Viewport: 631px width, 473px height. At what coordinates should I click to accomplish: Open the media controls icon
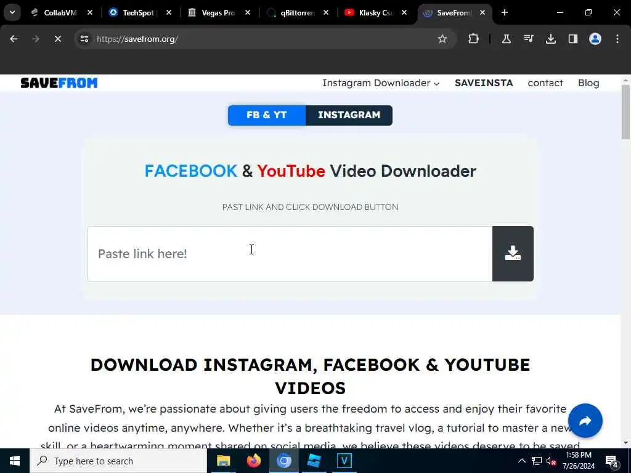[x=528, y=39]
